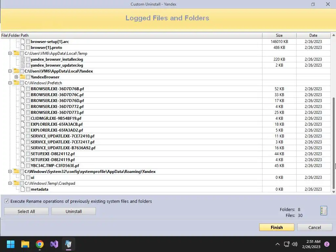
Task: Check the C:\Windows\Prefetch folder checkbox
Action: click(x=22, y=83)
